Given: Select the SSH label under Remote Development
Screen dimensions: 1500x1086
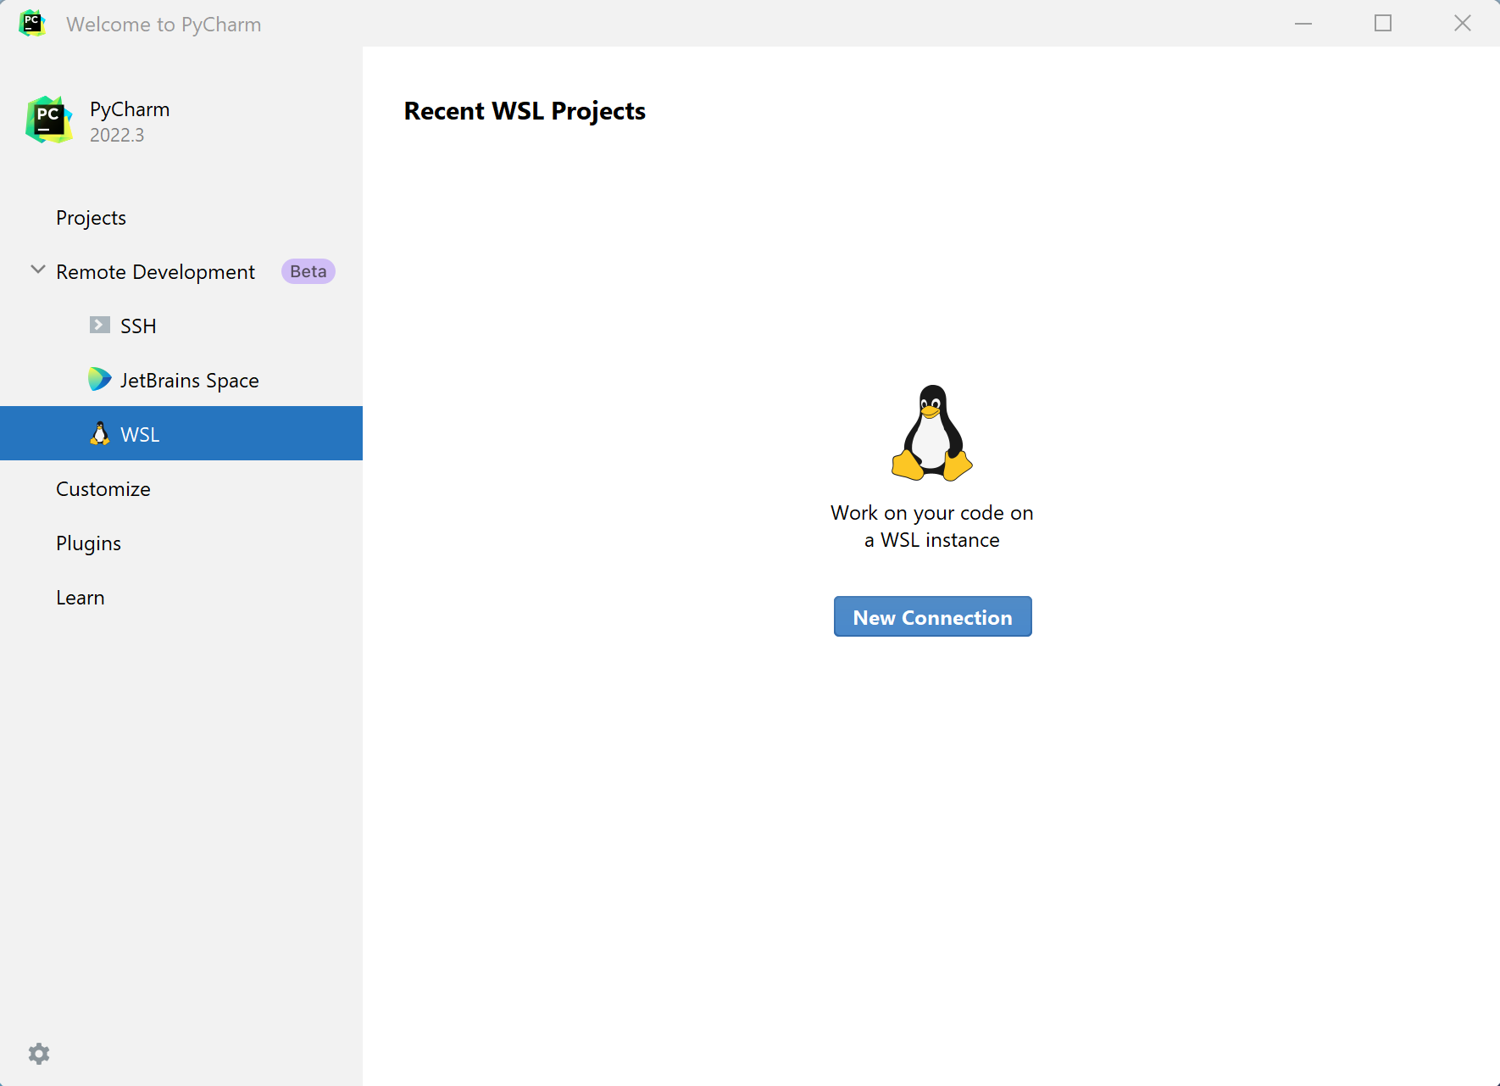Looking at the screenshot, I should coord(138,326).
